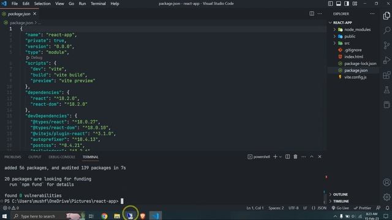Screen dimensions: 392x220
Task: Click the Debug code lens above scripts
Action: [34, 57]
